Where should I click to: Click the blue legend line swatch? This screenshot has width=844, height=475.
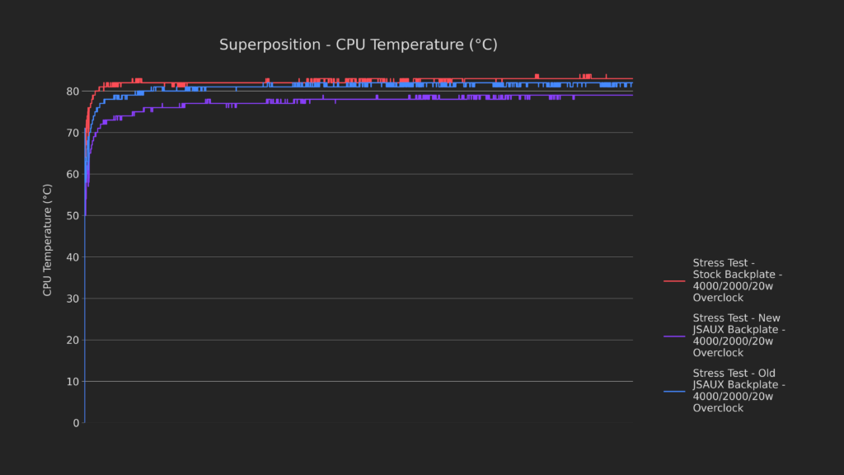(x=674, y=391)
